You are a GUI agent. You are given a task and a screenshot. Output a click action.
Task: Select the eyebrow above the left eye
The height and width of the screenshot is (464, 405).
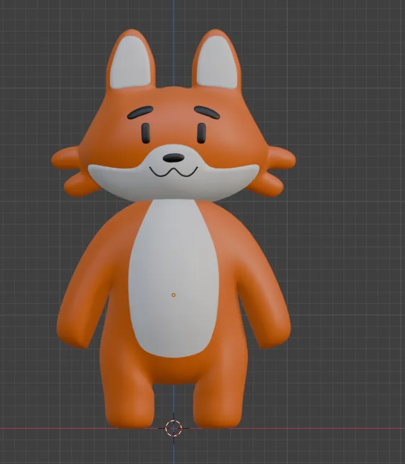coord(140,112)
